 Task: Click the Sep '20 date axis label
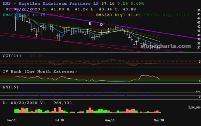[159, 120]
